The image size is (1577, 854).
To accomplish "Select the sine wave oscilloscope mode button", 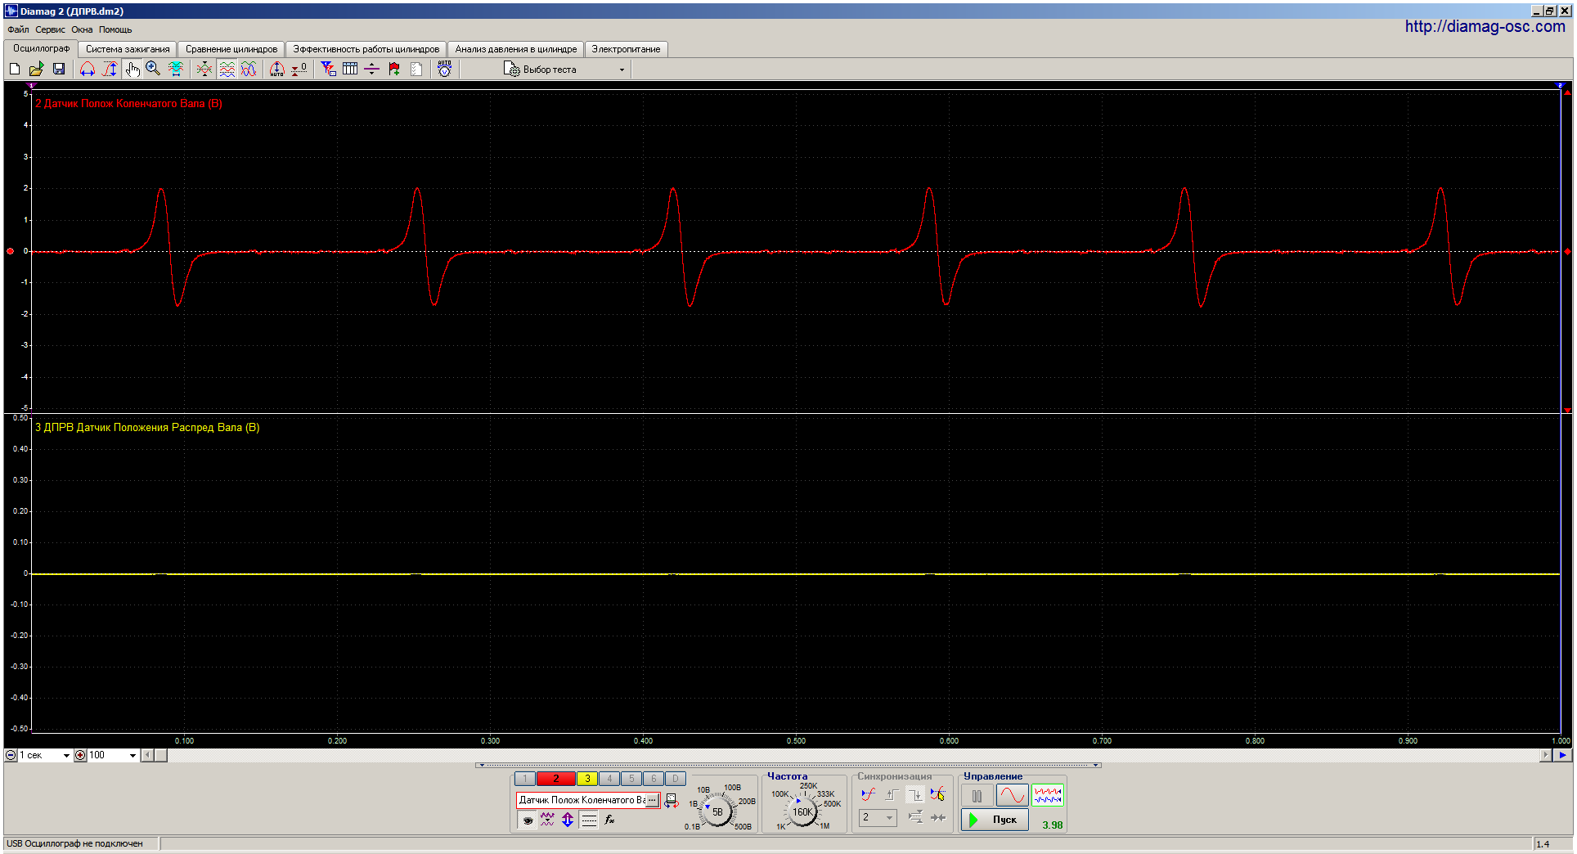I will pos(1012,795).
